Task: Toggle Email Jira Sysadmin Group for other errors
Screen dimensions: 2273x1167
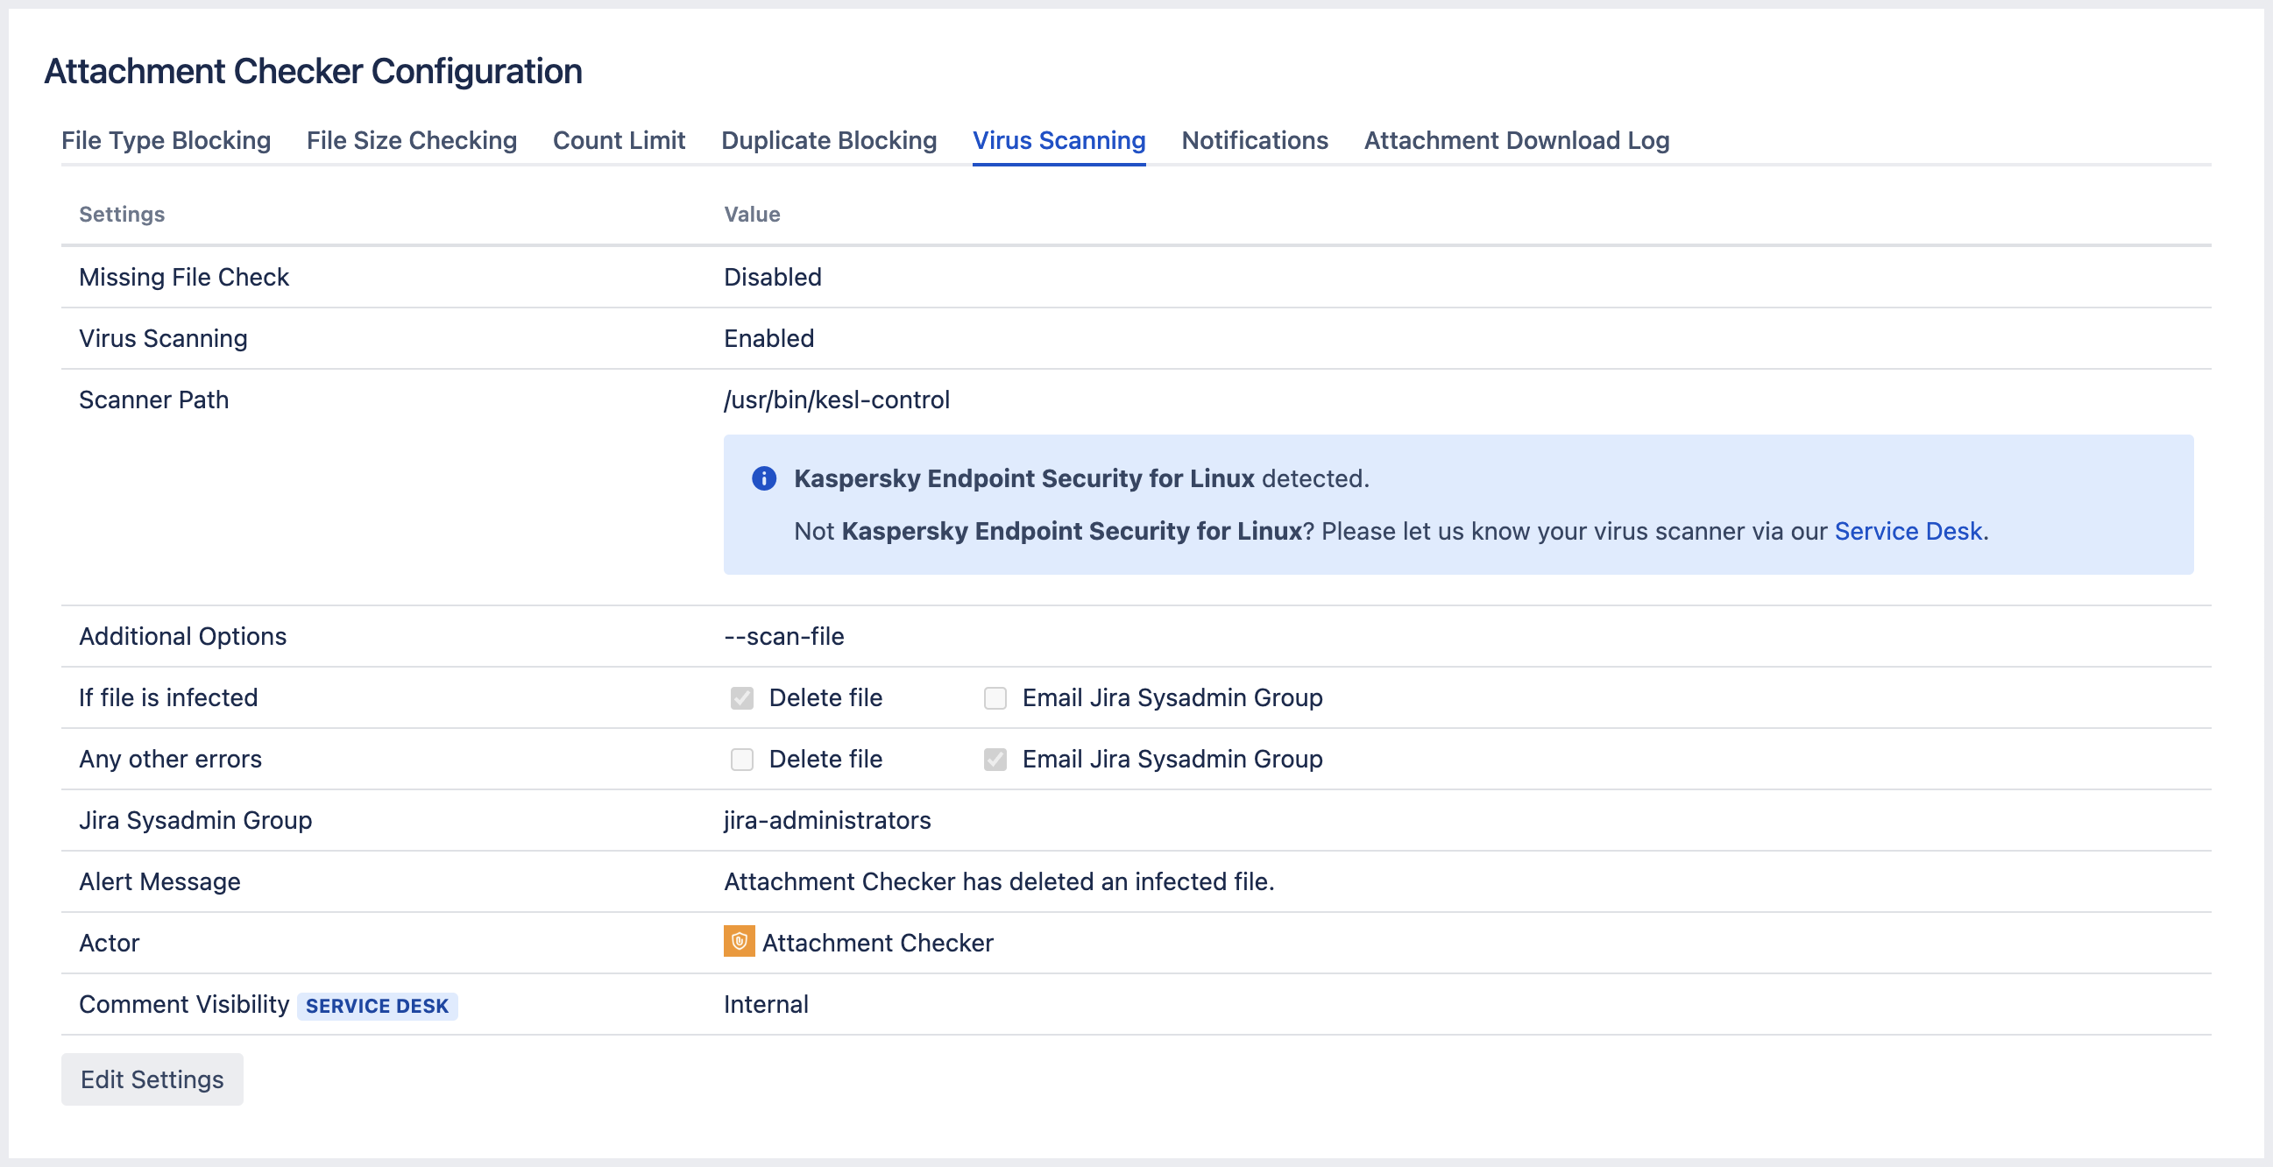Action: [995, 759]
